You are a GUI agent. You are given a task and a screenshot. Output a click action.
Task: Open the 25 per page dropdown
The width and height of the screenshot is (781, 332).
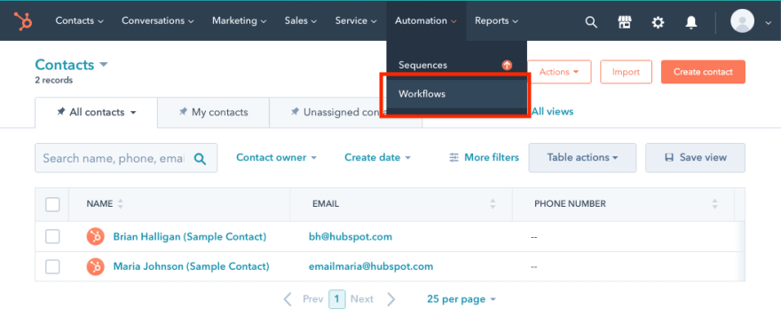[461, 299]
